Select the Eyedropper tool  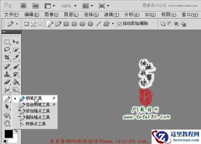16,57
